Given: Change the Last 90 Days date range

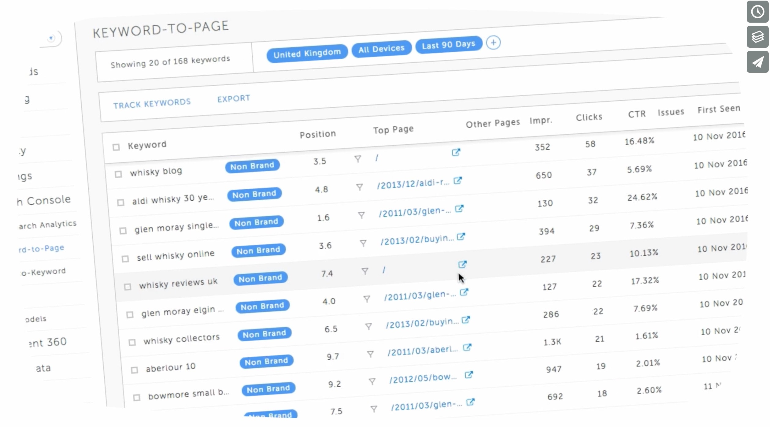Looking at the screenshot, I should pyautogui.click(x=448, y=45).
